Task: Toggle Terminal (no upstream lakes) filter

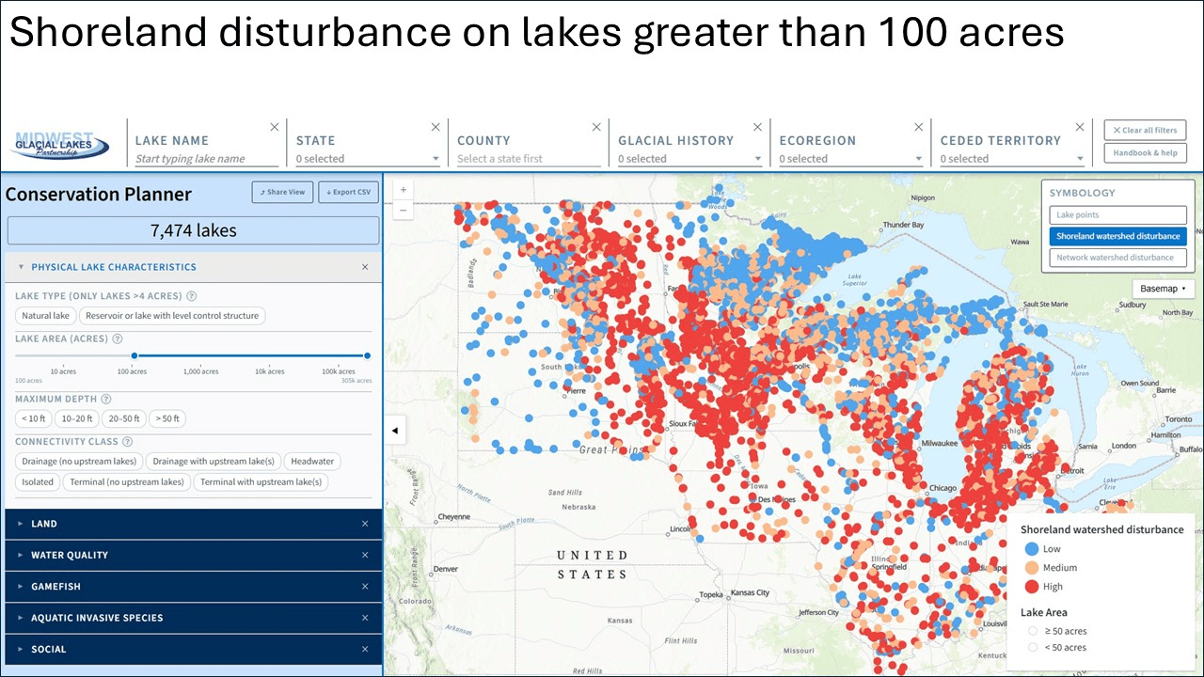Action: tap(127, 482)
